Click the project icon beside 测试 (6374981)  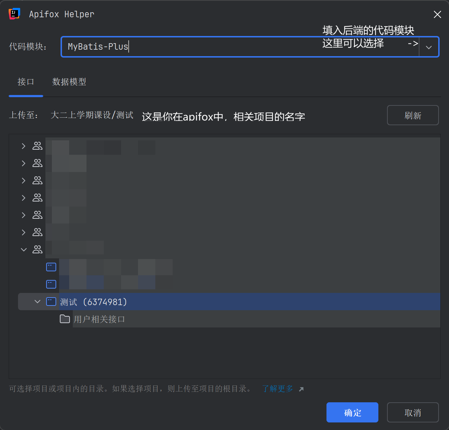tap(51, 302)
